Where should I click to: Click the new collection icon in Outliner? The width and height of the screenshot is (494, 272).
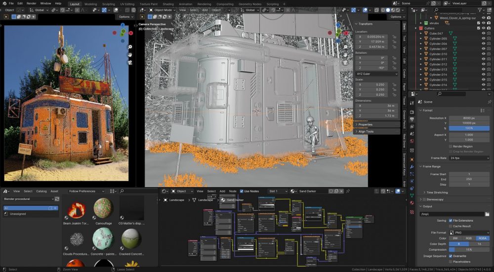tap(489, 10)
